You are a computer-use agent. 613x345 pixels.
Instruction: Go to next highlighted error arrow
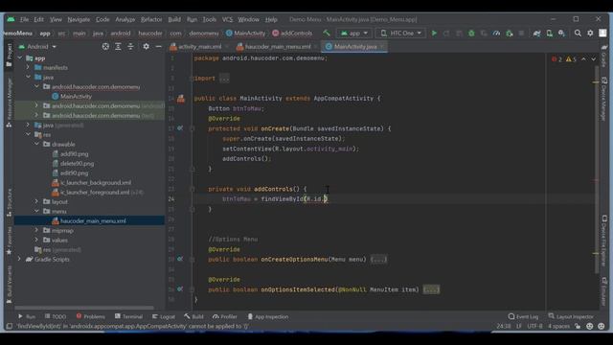(x=594, y=59)
